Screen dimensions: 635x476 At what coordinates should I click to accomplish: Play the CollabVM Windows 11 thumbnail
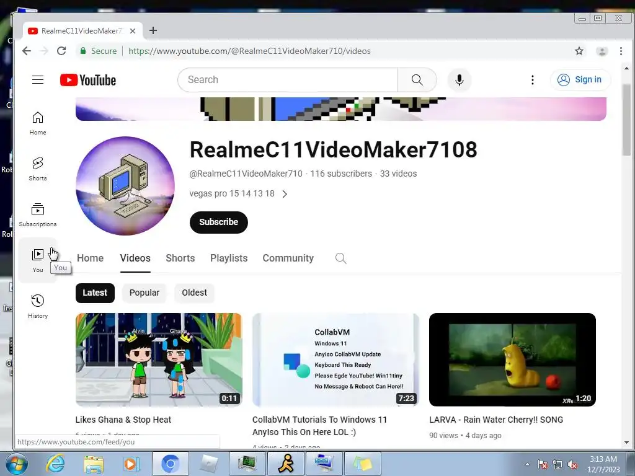335,359
